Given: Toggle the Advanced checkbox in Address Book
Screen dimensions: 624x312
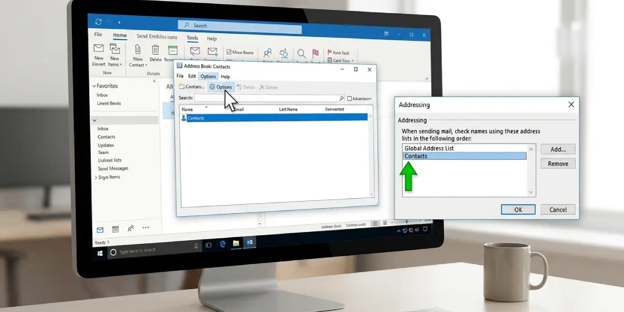Looking at the screenshot, I should coord(349,98).
